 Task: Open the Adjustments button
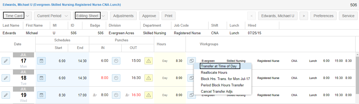[123, 16]
